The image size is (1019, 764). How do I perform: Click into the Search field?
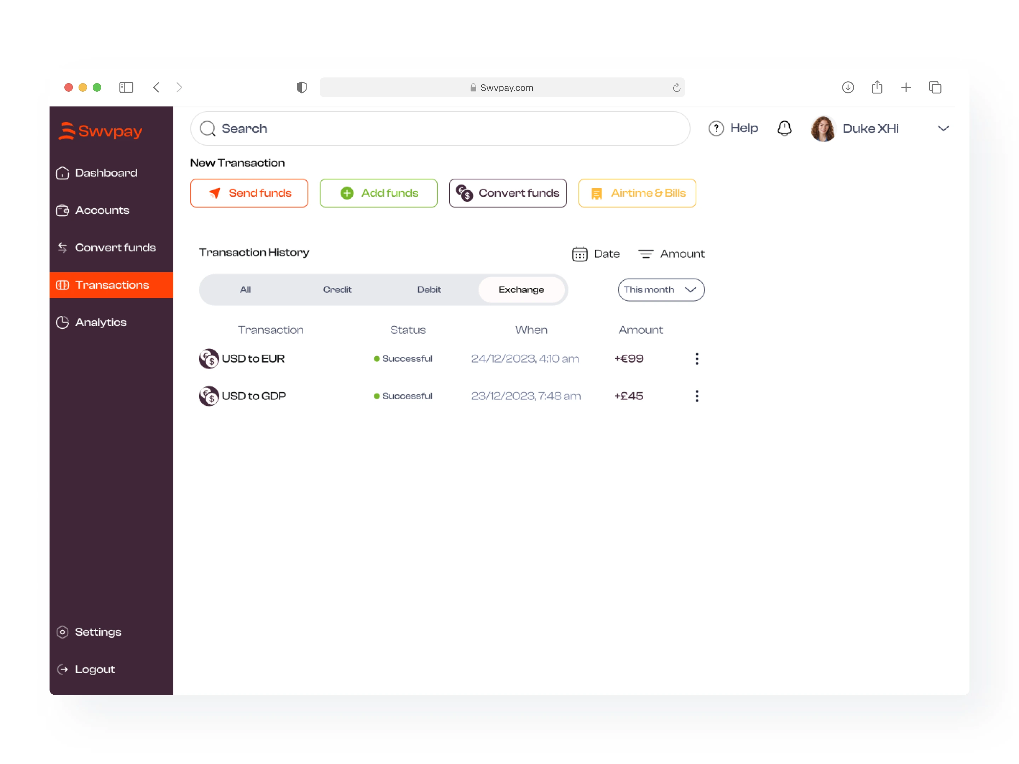point(440,128)
